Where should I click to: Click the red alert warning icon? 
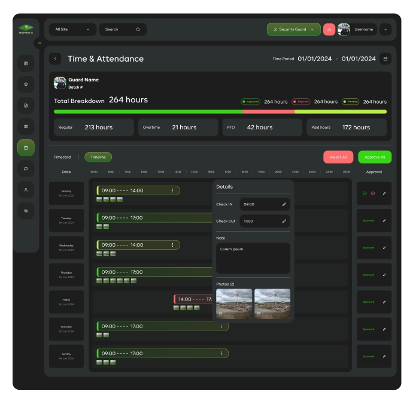(329, 29)
